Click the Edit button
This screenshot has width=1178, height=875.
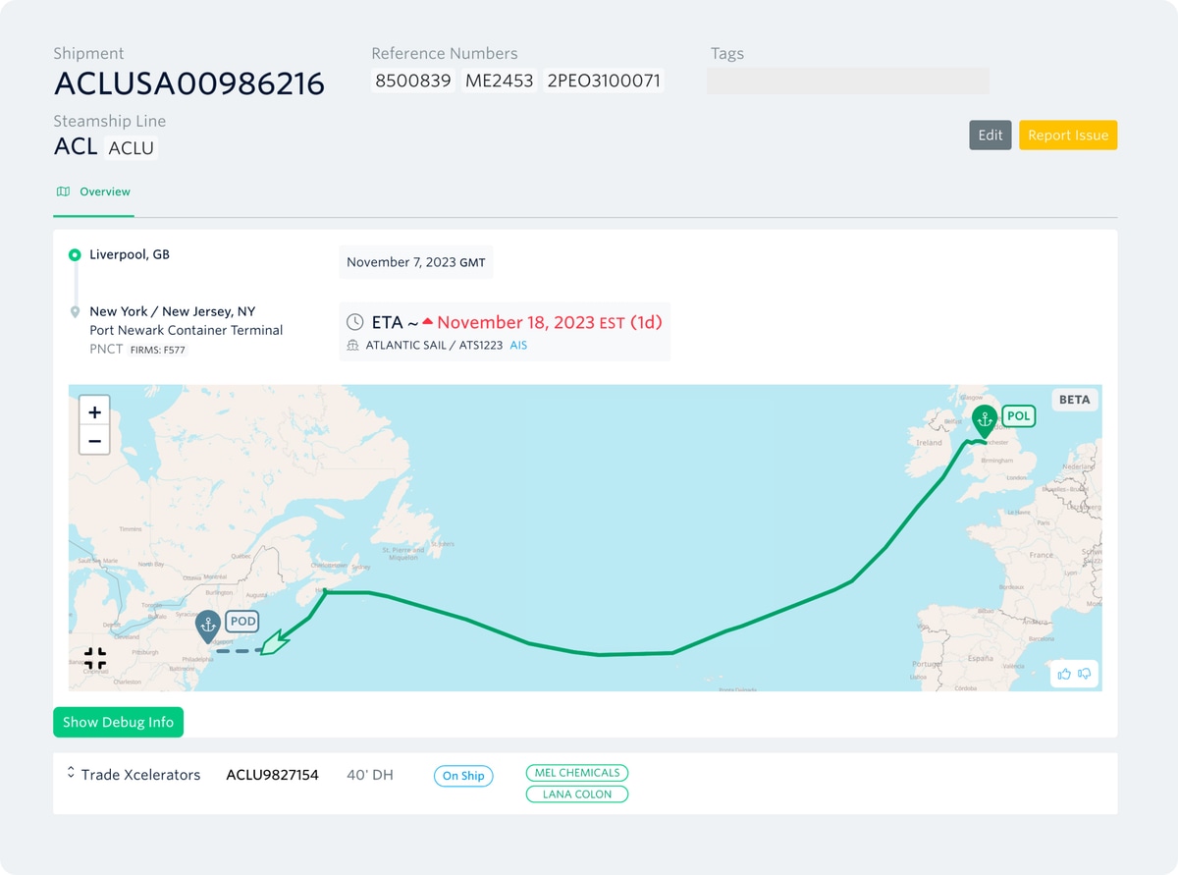(990, 135)
